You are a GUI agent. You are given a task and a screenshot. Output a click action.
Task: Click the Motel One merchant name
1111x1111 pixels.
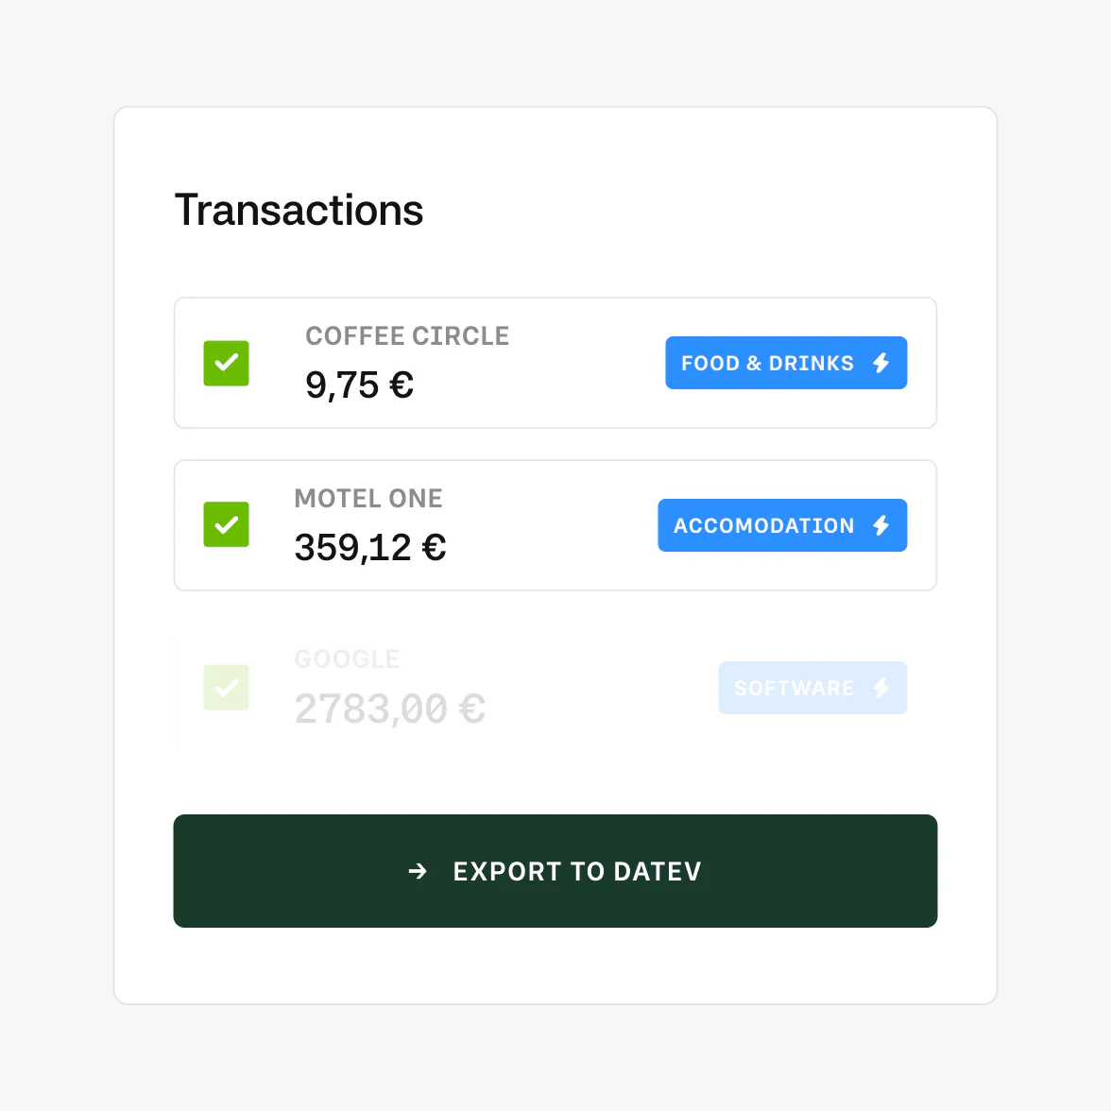click(x=368, y=499)
